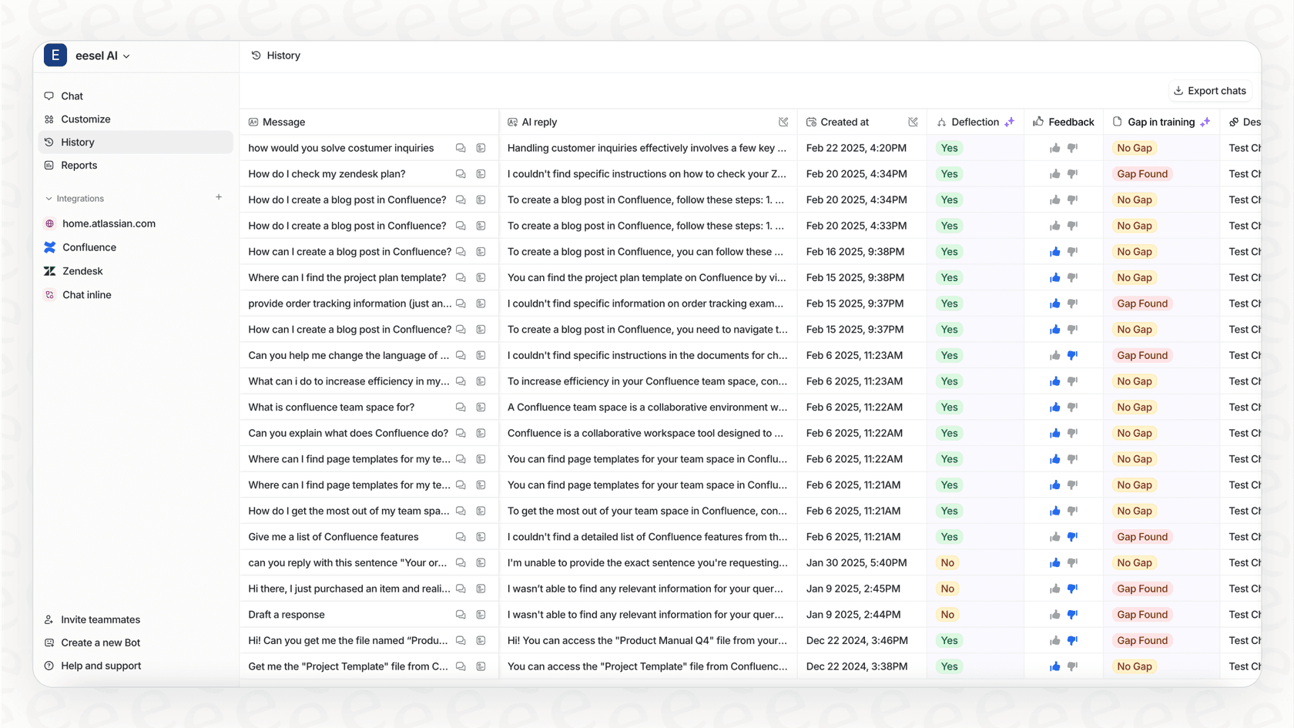Open the chat conversation icon for zendesk plan question
This screenshot has height=728, width=1294.
(461, 173)
